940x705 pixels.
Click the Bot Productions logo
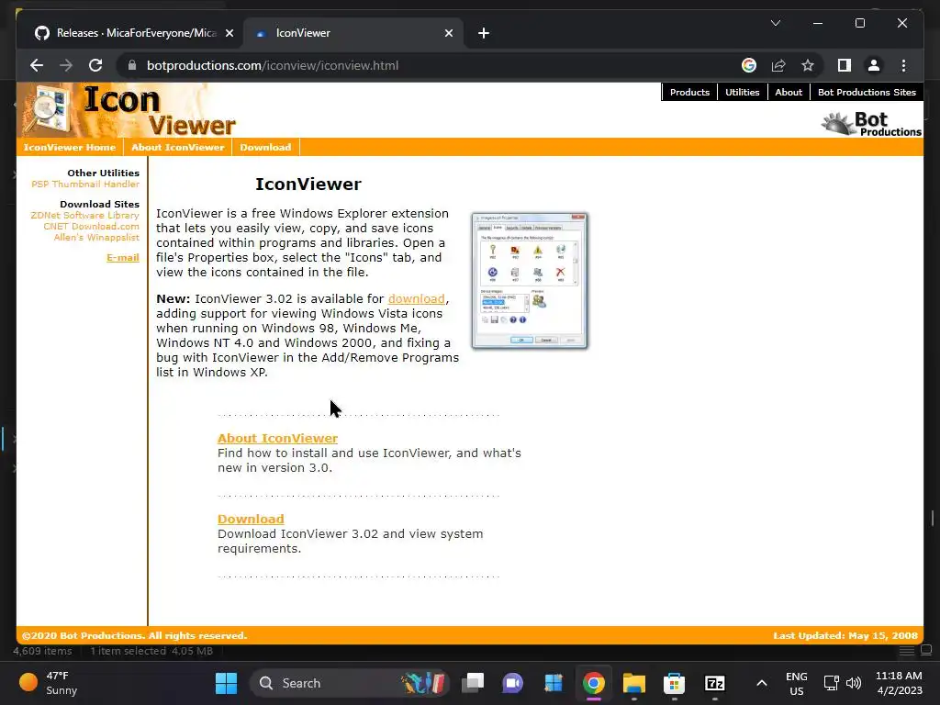[x=871, y=124]
